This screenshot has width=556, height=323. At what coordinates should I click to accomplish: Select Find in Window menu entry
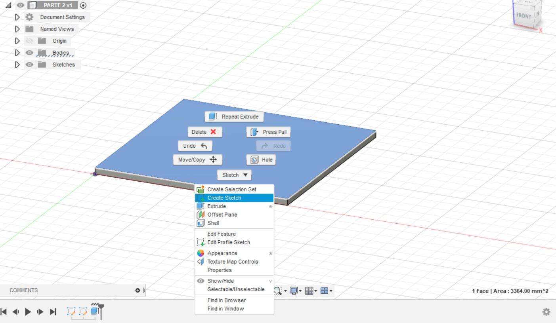(234, 308)
